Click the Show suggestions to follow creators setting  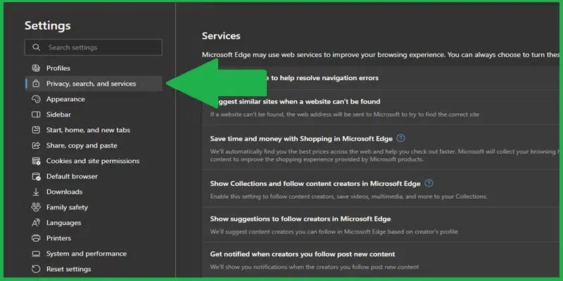point(301,219)
